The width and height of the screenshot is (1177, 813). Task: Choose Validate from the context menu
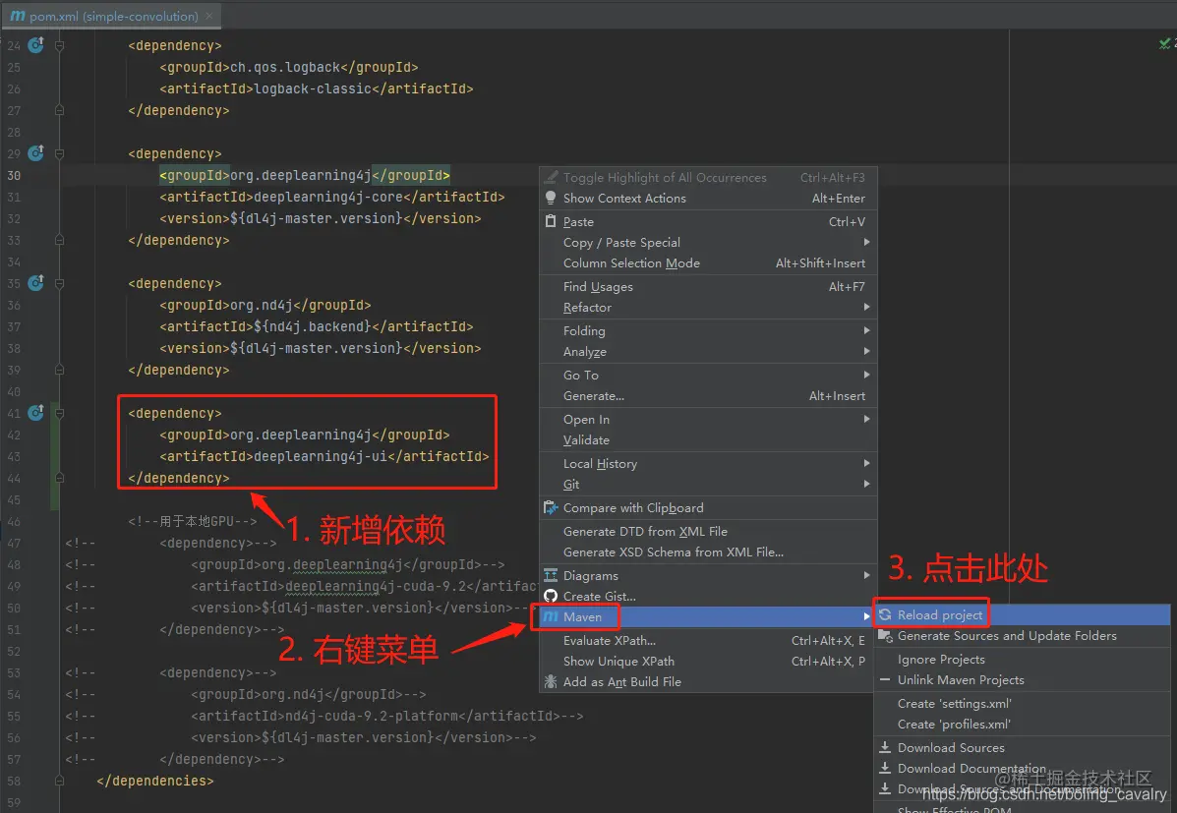(x=708, y=440)
